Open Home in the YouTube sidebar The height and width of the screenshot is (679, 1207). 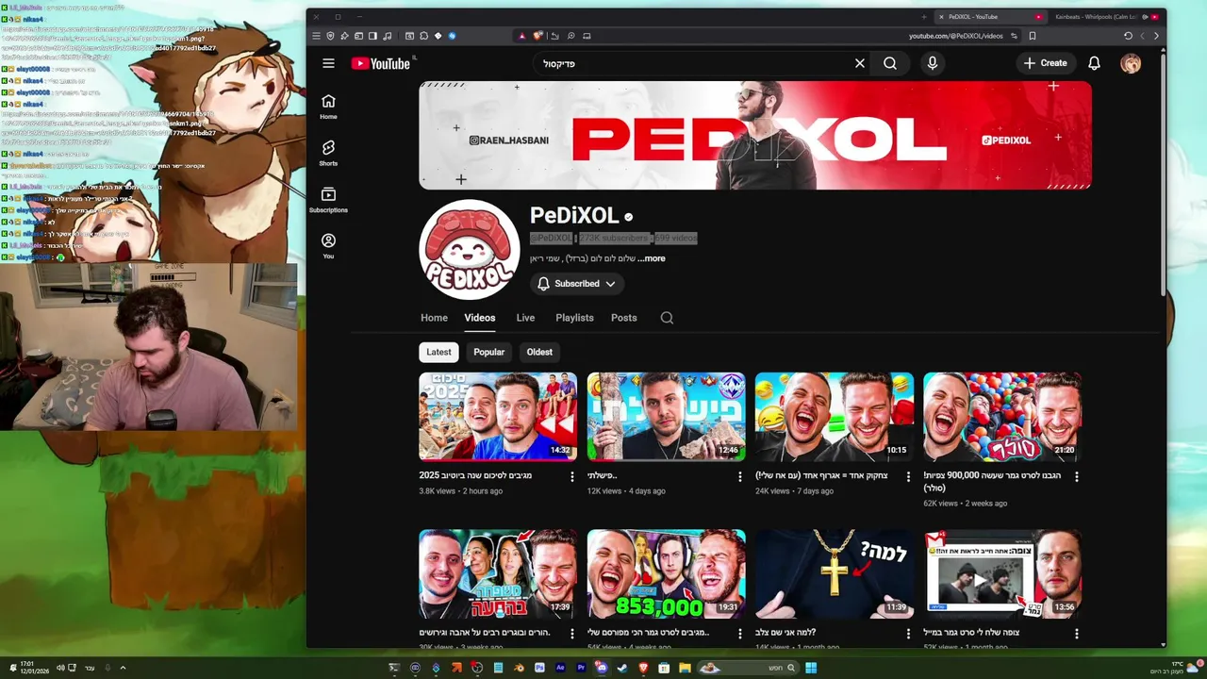(328, 107)
